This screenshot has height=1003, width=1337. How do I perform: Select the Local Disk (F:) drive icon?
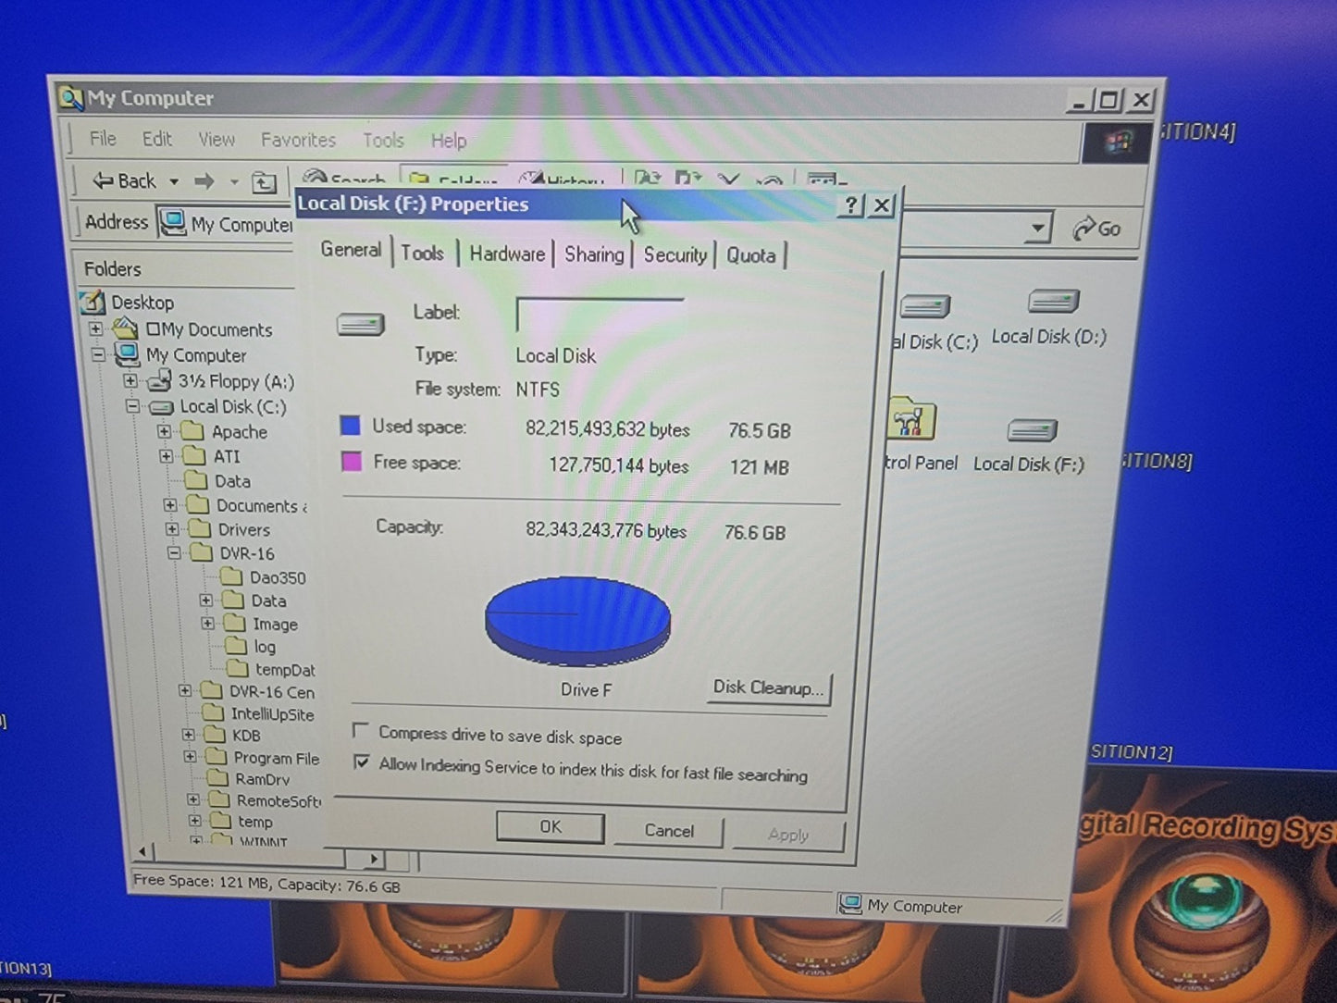1031,431
